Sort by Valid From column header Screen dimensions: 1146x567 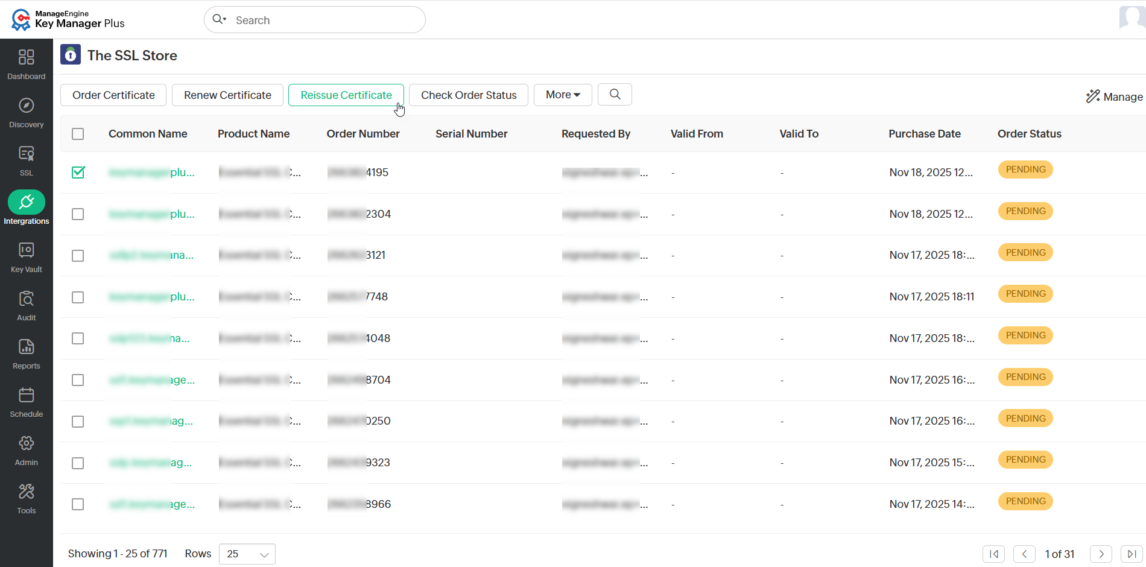(697, 134)
